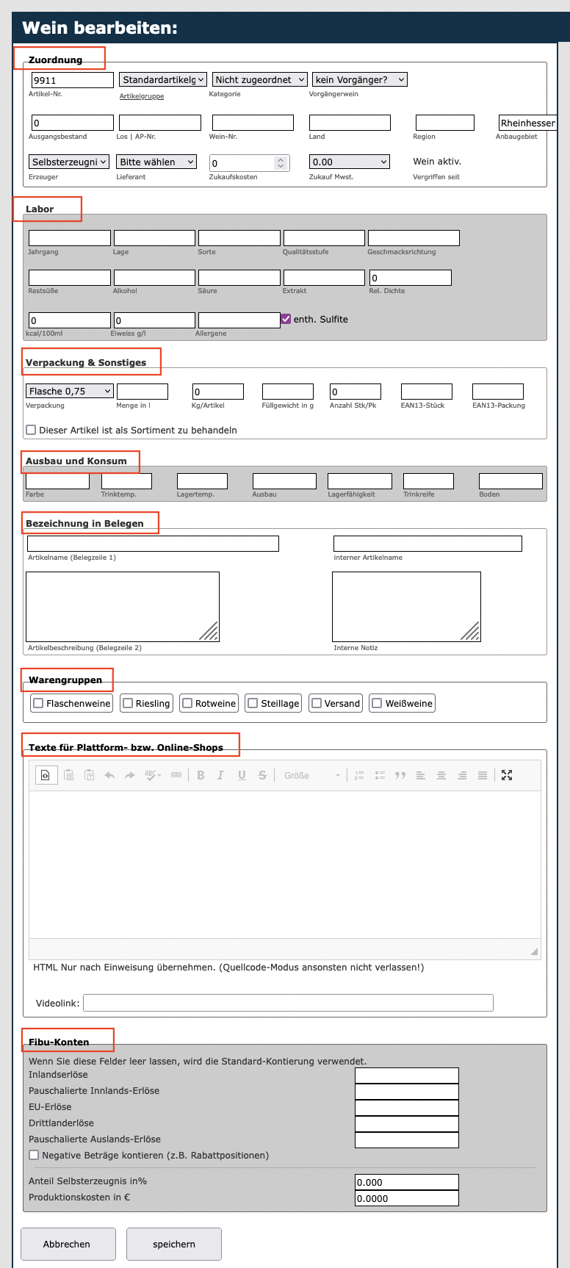Tick Dieser Artikel ist als Sortiment checkbox
570x1268 pixels.
coord(31,430)
